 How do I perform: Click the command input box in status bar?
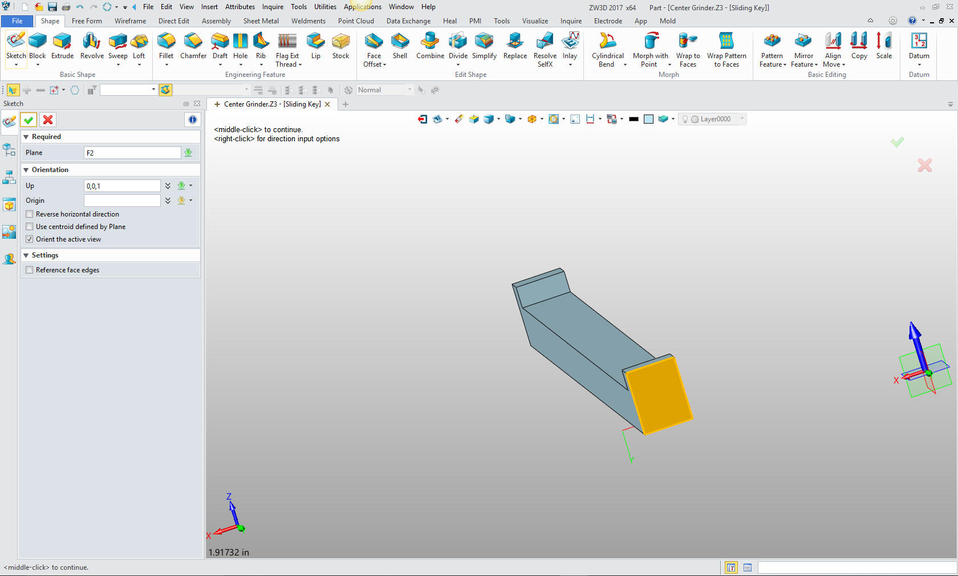(x=857, y=567)
